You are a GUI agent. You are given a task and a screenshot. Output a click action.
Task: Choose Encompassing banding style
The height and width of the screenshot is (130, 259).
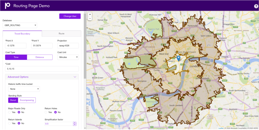click(27, 100)
